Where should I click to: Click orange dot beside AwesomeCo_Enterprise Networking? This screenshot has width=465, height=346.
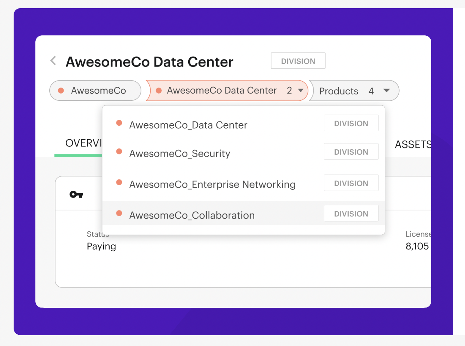(x=119, y=182)
